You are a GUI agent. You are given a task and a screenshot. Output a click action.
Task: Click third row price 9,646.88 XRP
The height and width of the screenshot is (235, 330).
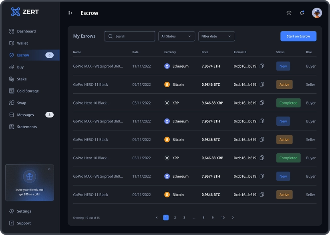coord(212,103)
